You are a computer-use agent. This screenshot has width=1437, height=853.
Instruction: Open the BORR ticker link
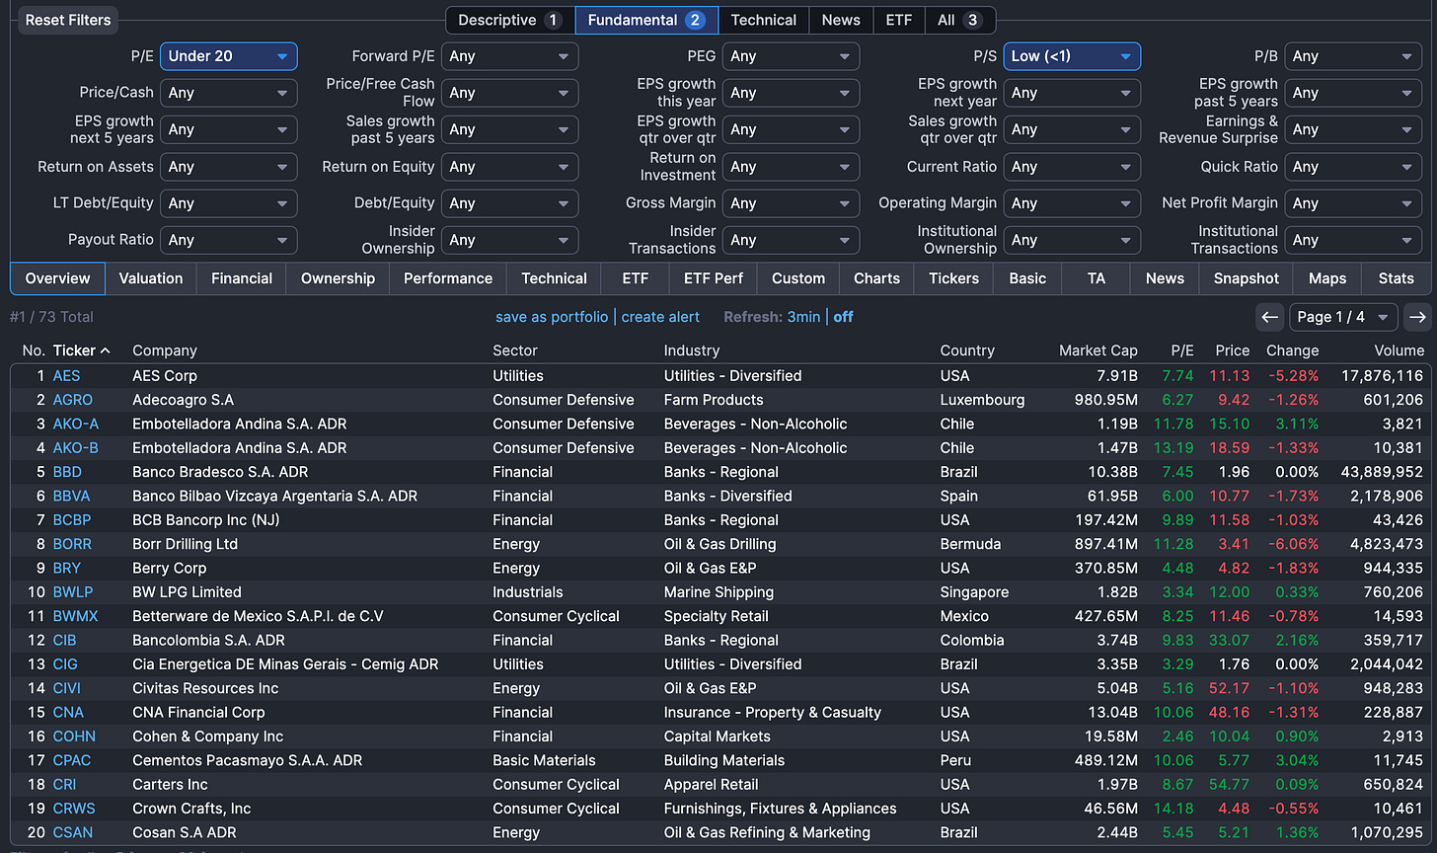[72, 544]
